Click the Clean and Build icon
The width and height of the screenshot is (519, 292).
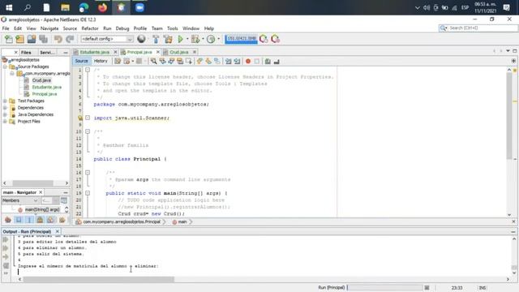coord(168,39)
